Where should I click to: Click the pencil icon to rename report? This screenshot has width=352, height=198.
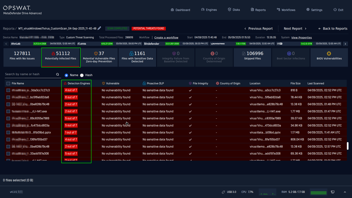(x=99, y=28)
